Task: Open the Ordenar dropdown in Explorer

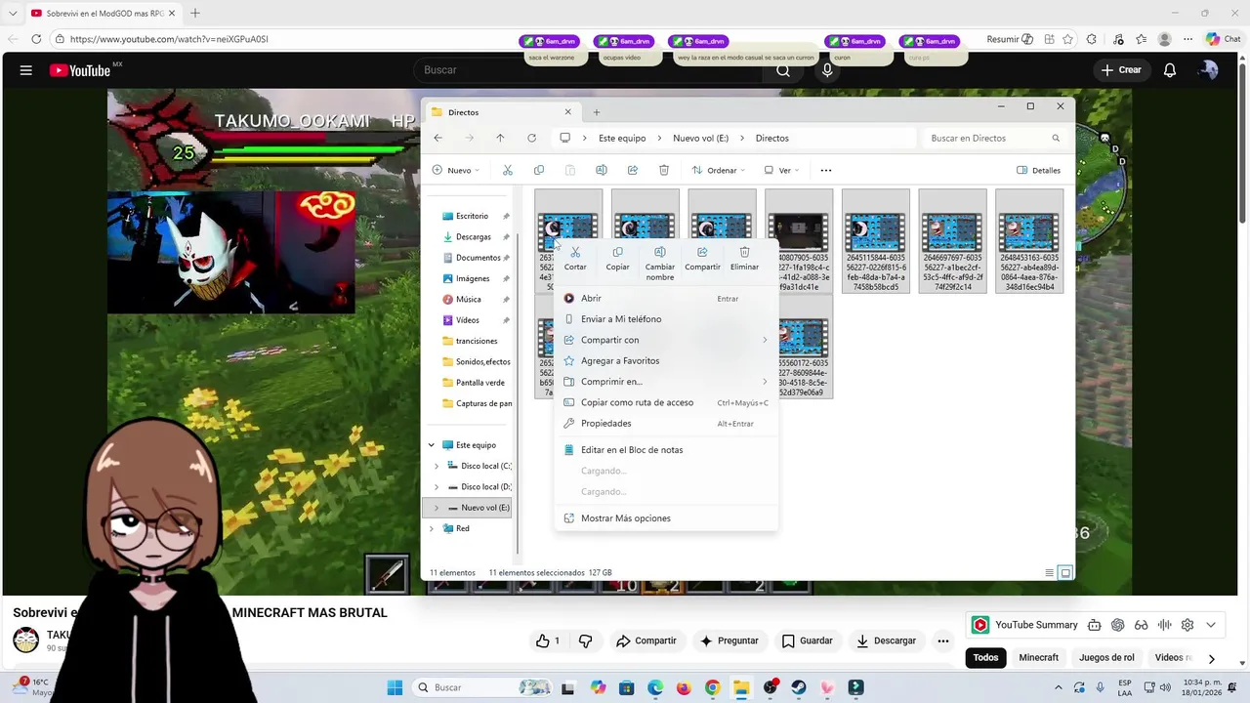Action: coord(719,170)
